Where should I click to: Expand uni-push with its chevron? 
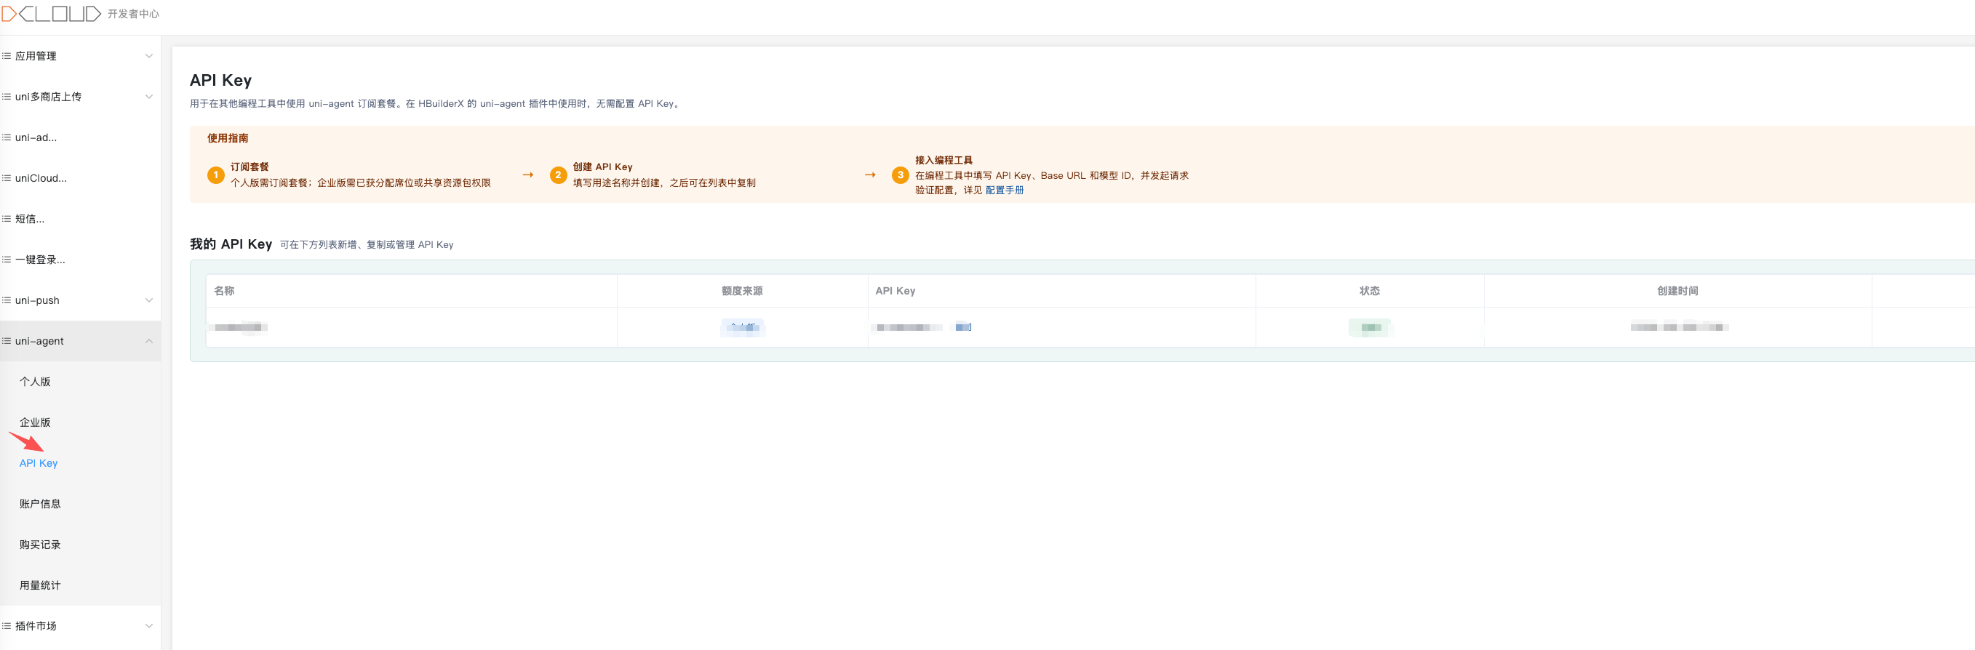tap(148, 300)
